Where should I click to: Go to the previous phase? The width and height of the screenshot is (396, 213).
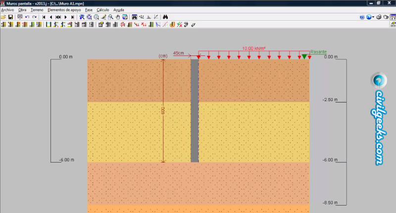coord(51,17)
